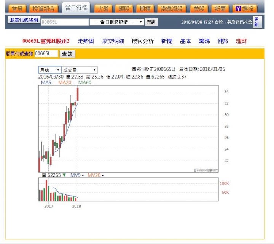Screen dimensions: 274x244
Task: Expand the 成交量 indicator dropdown
Action: tap(80, 70)
